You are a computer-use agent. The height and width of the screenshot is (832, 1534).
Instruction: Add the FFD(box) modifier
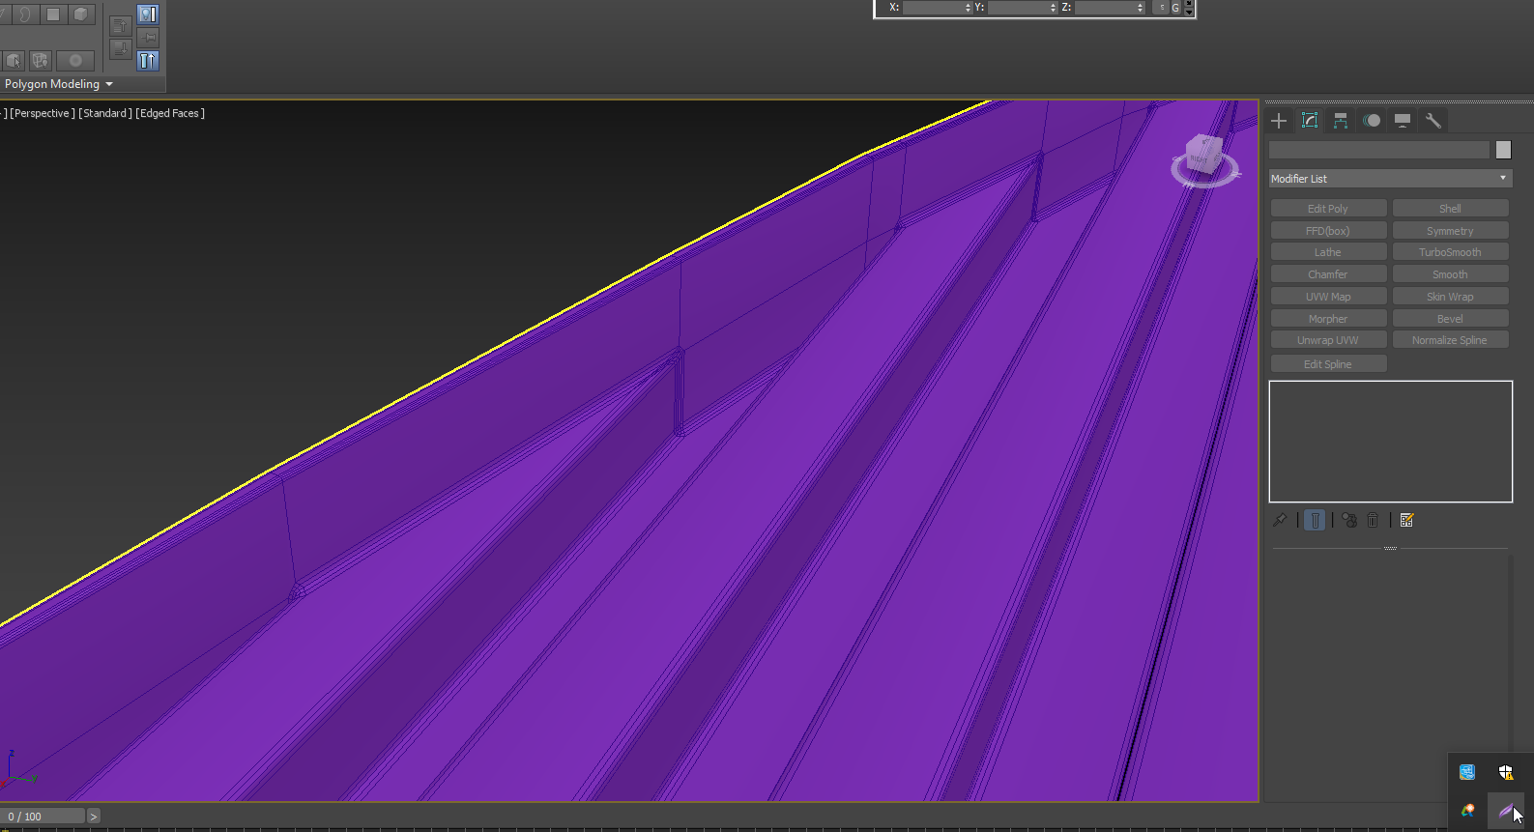[x=1328, y=231]
